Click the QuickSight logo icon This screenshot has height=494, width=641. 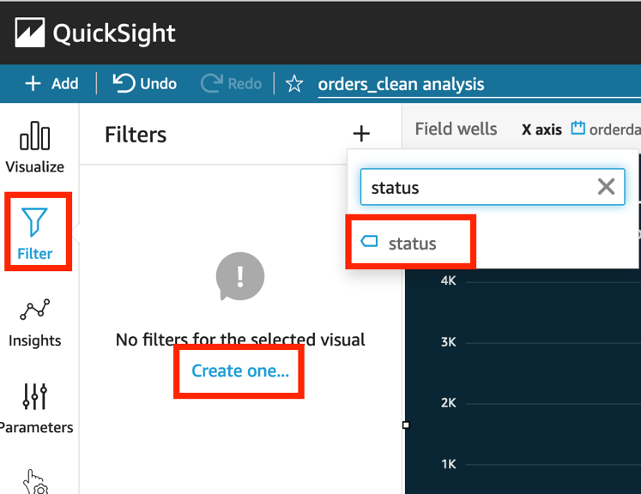30,33
